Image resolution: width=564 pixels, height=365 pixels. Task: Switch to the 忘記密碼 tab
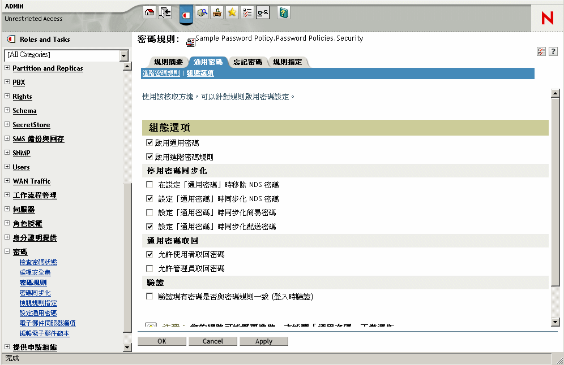coord(247,62)
